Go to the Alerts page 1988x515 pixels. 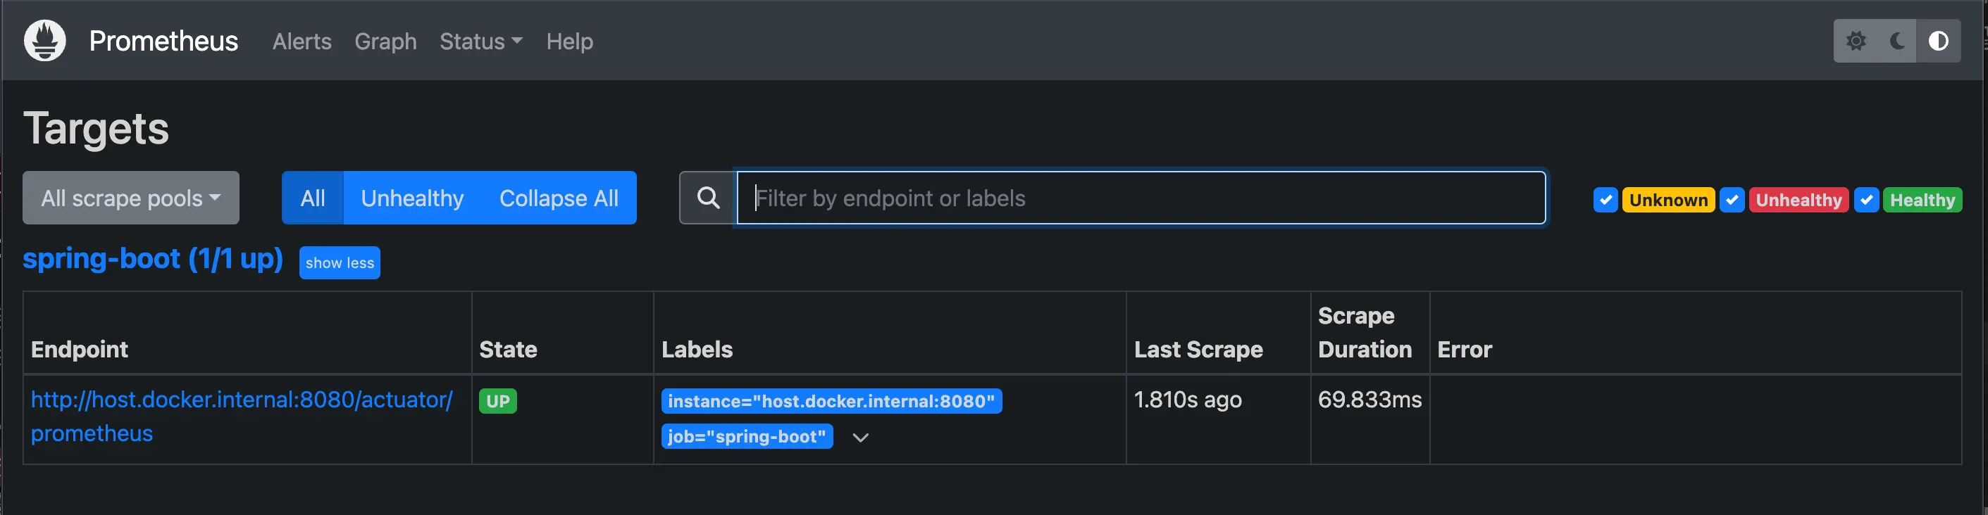coord(302,42)
